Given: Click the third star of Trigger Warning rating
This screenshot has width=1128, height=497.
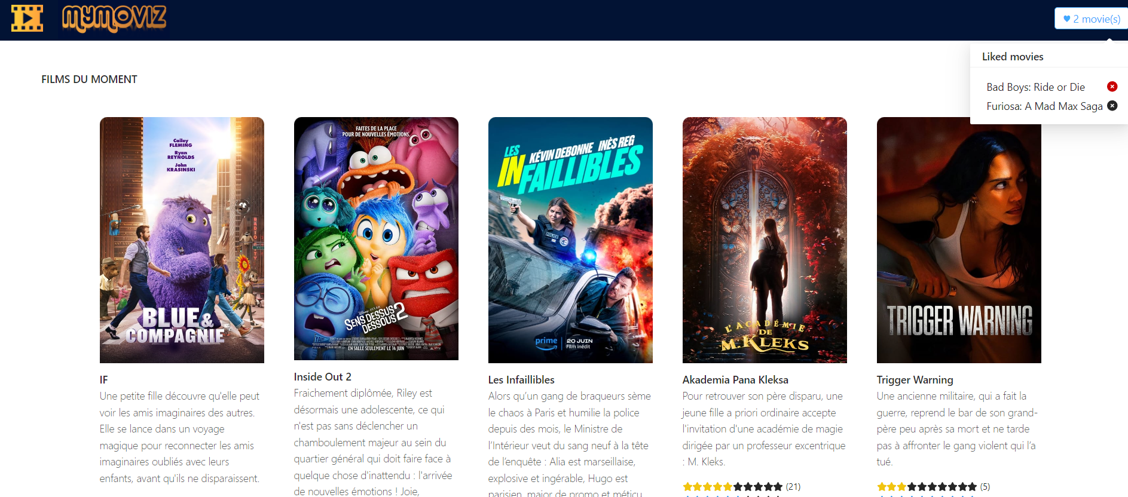Looking at the screenshot, I should tap(902, 487).
